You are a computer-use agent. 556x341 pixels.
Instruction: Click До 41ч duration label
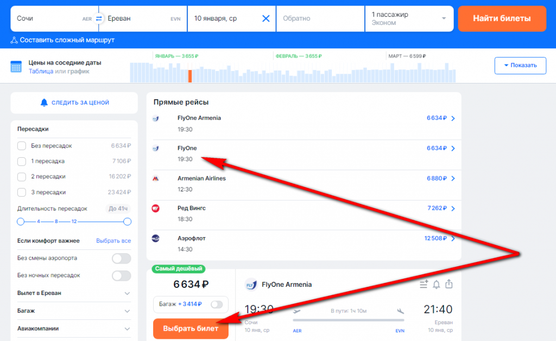118,209
